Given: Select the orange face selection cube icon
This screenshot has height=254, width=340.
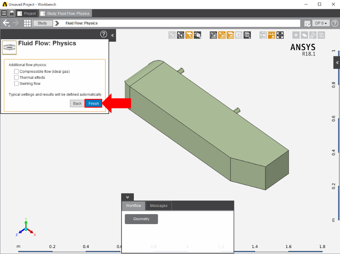Looking at the screenshot, I should [x=189, y=35].
